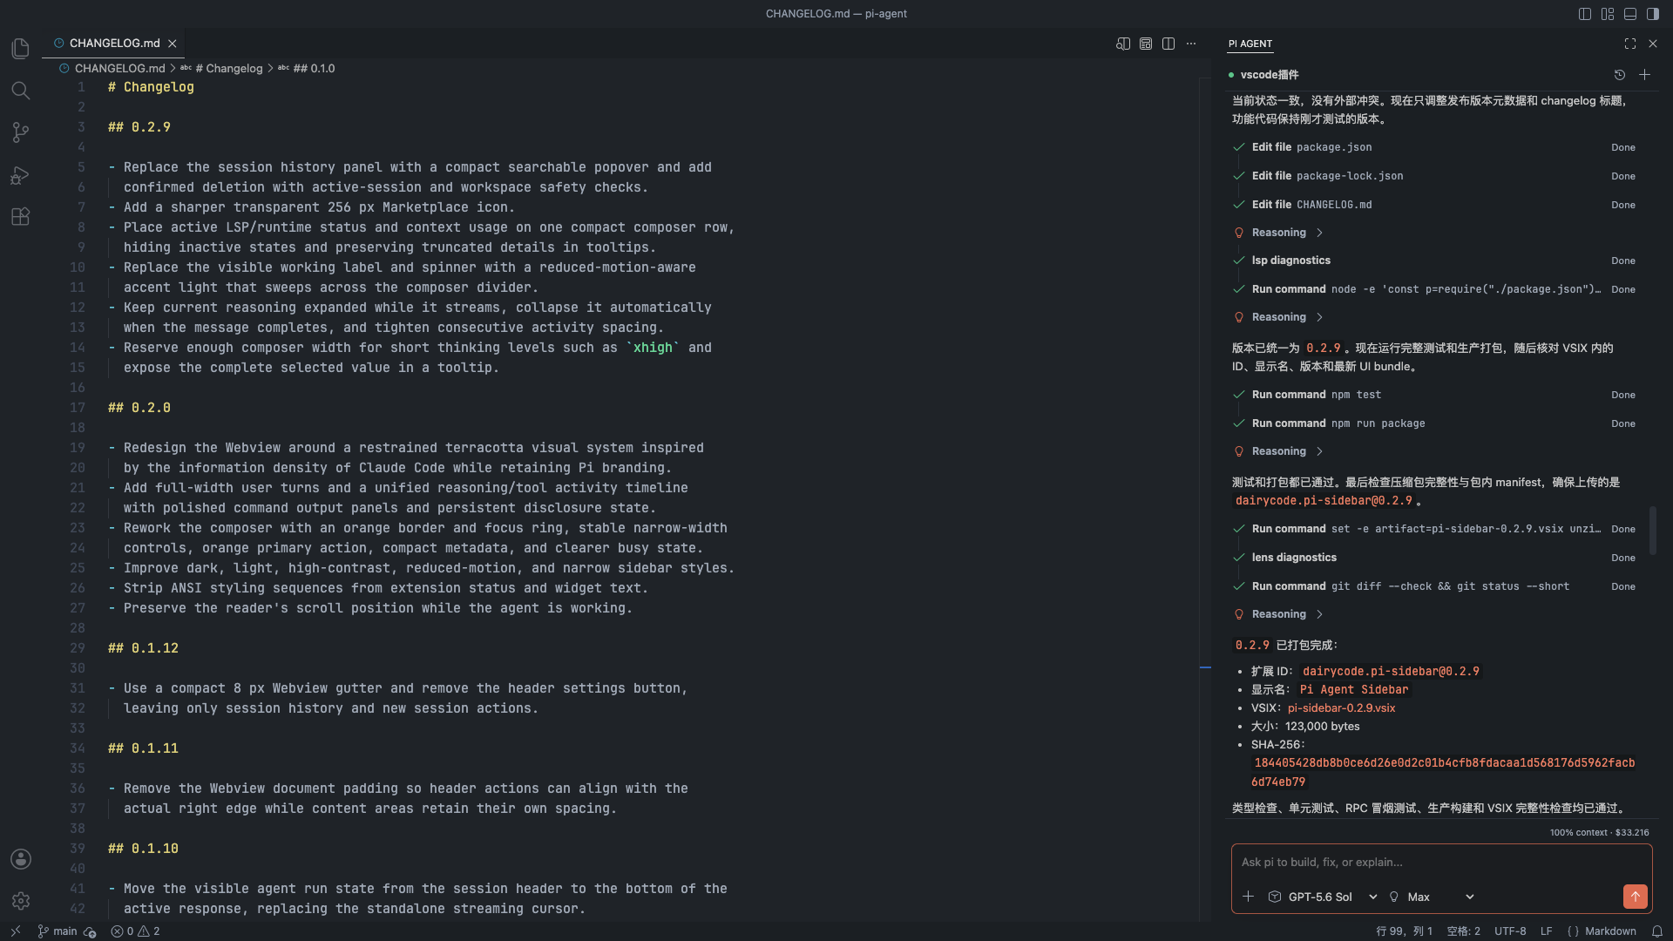Viewport: 1673px width, 941px height.
Task: Toggle the bottom panel visibility
Action: tap(1630, 14)
